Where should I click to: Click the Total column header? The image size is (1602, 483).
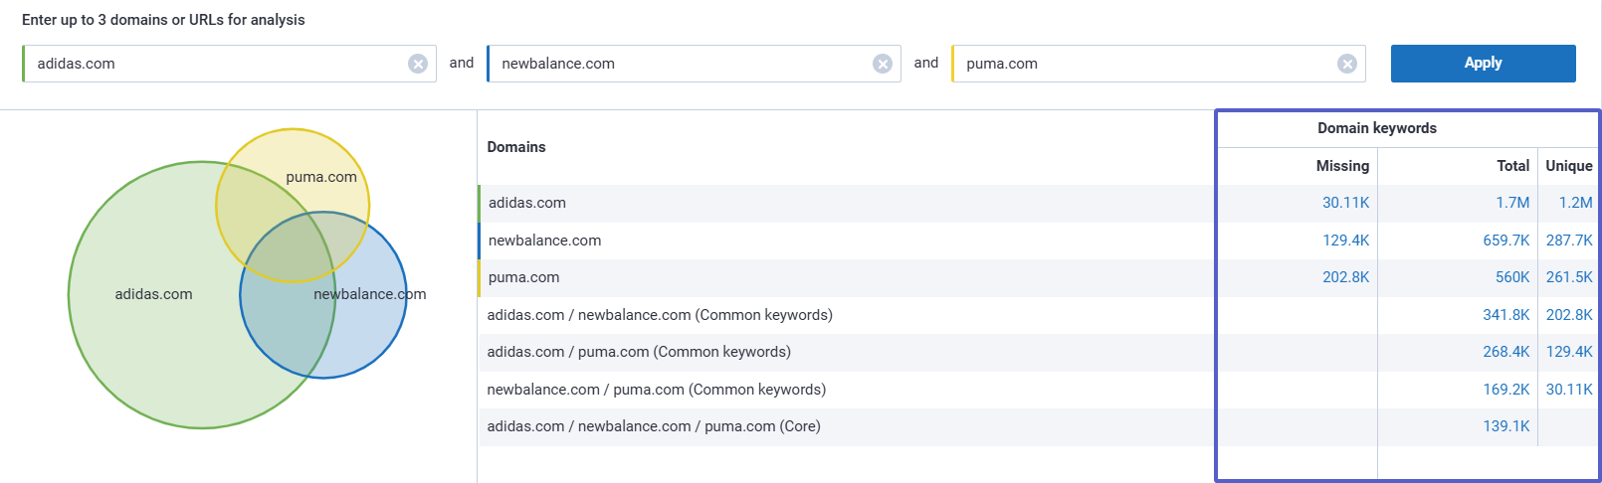(1513, 166)
